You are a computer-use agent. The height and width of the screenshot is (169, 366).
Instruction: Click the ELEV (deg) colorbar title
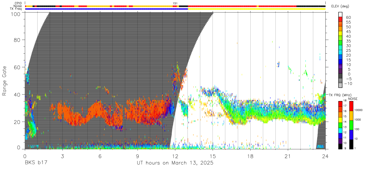[340, 6]
